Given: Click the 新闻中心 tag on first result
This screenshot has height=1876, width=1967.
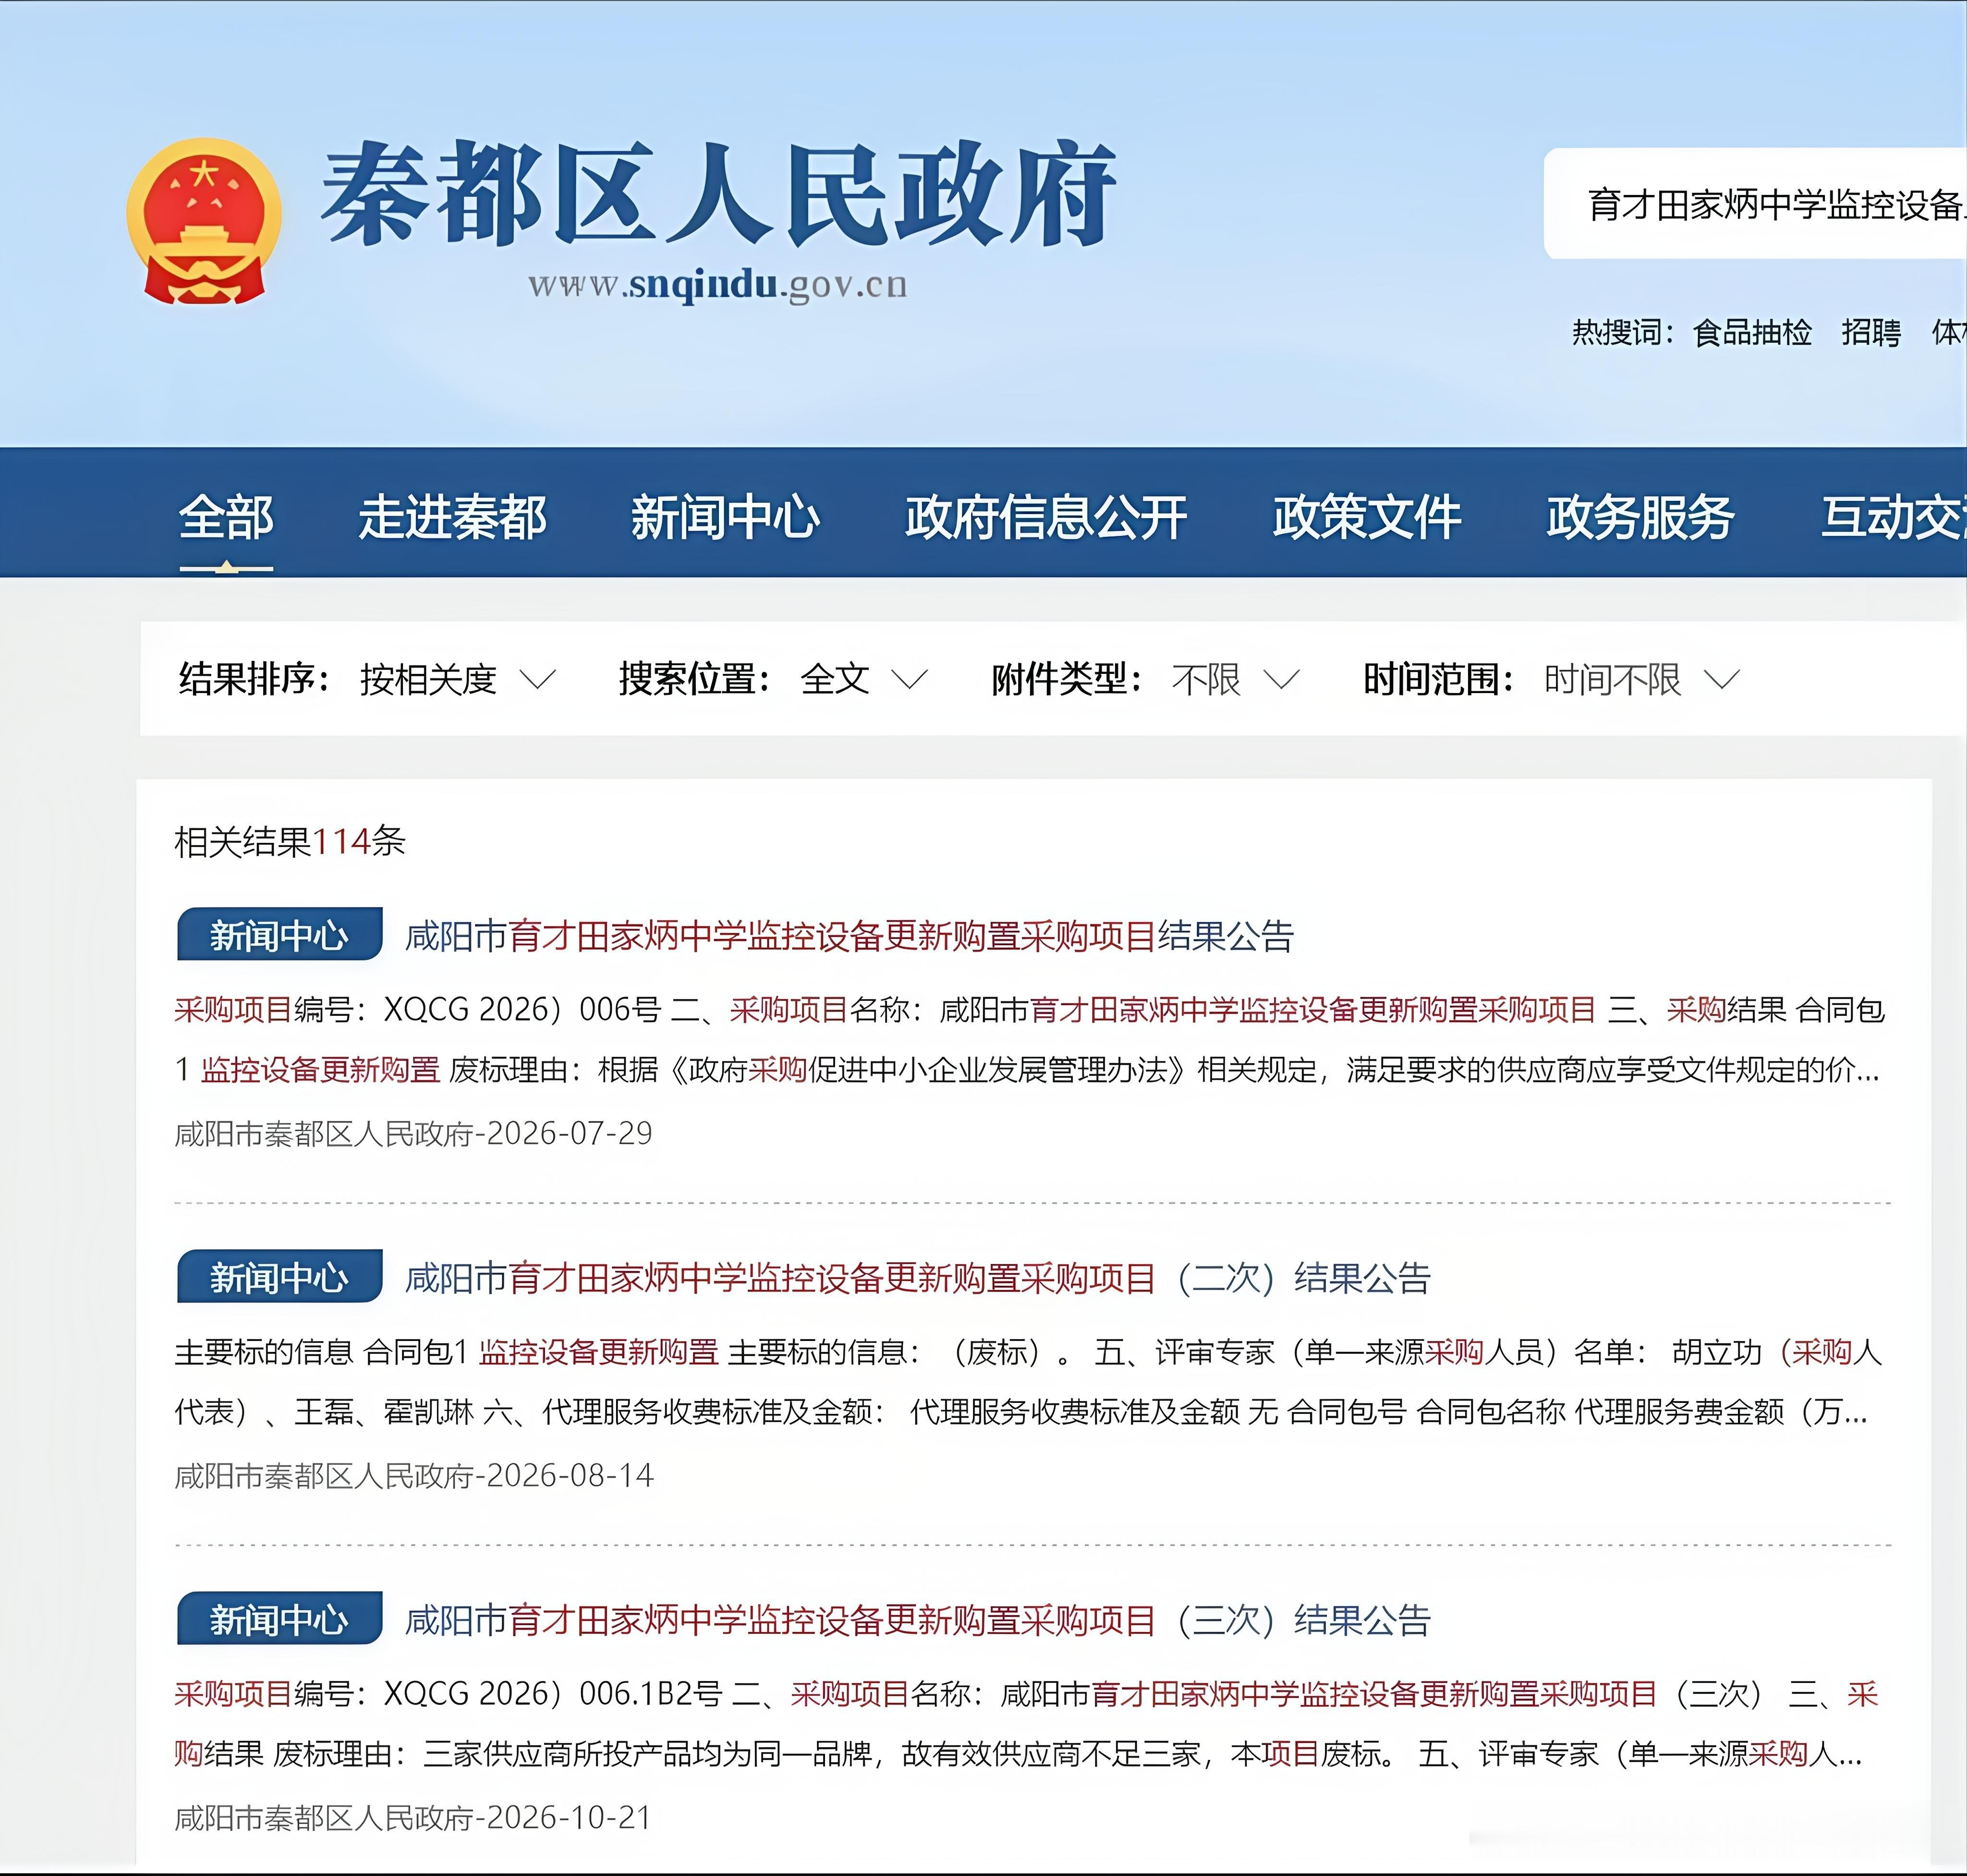Looking at the screenshot, I should tap(279, 935).
